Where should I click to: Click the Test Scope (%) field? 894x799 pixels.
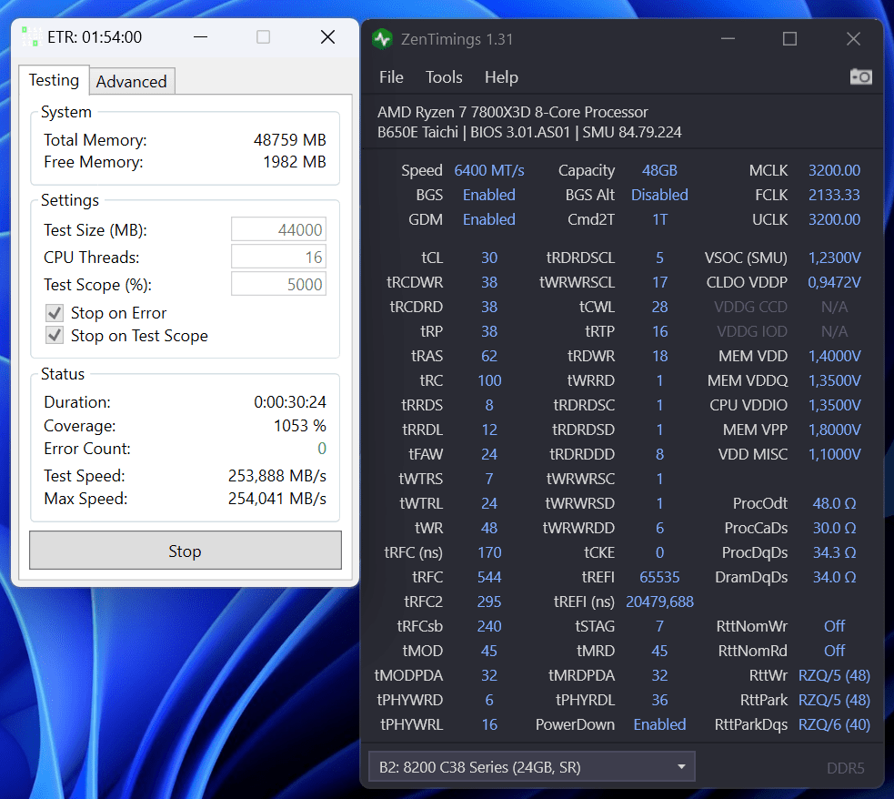click(x=279, y=285)
